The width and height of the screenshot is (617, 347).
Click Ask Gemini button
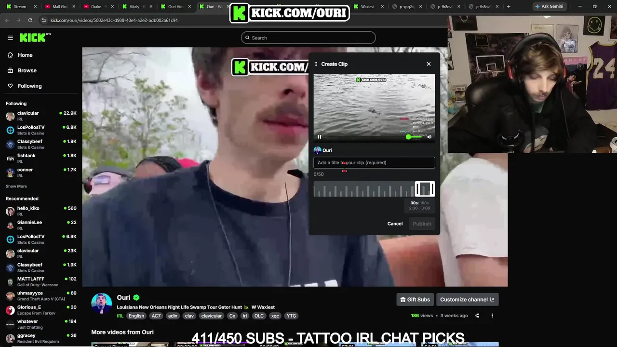[x=549, y=7]
